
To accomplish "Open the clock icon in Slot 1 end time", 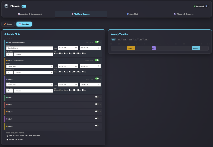I will 98,48.
